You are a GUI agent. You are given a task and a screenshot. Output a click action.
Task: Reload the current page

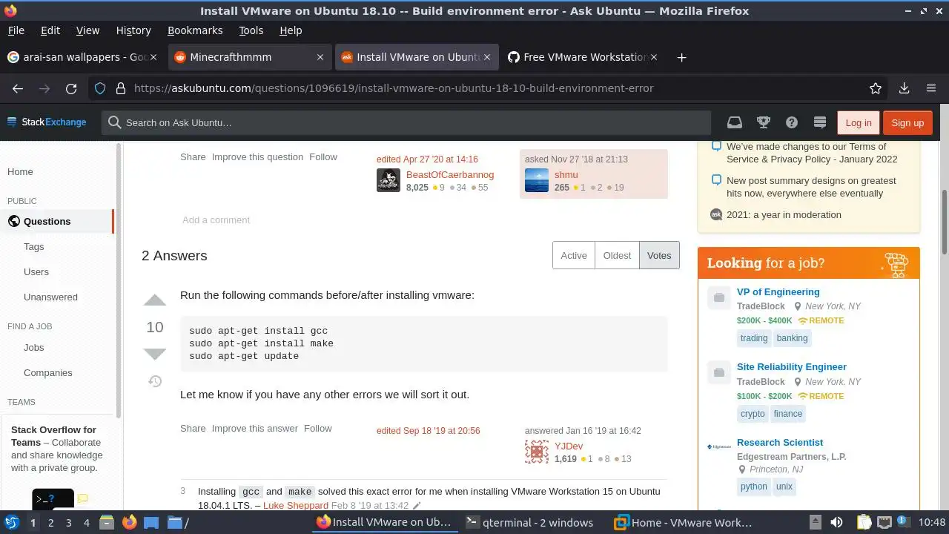pos(71,88)
